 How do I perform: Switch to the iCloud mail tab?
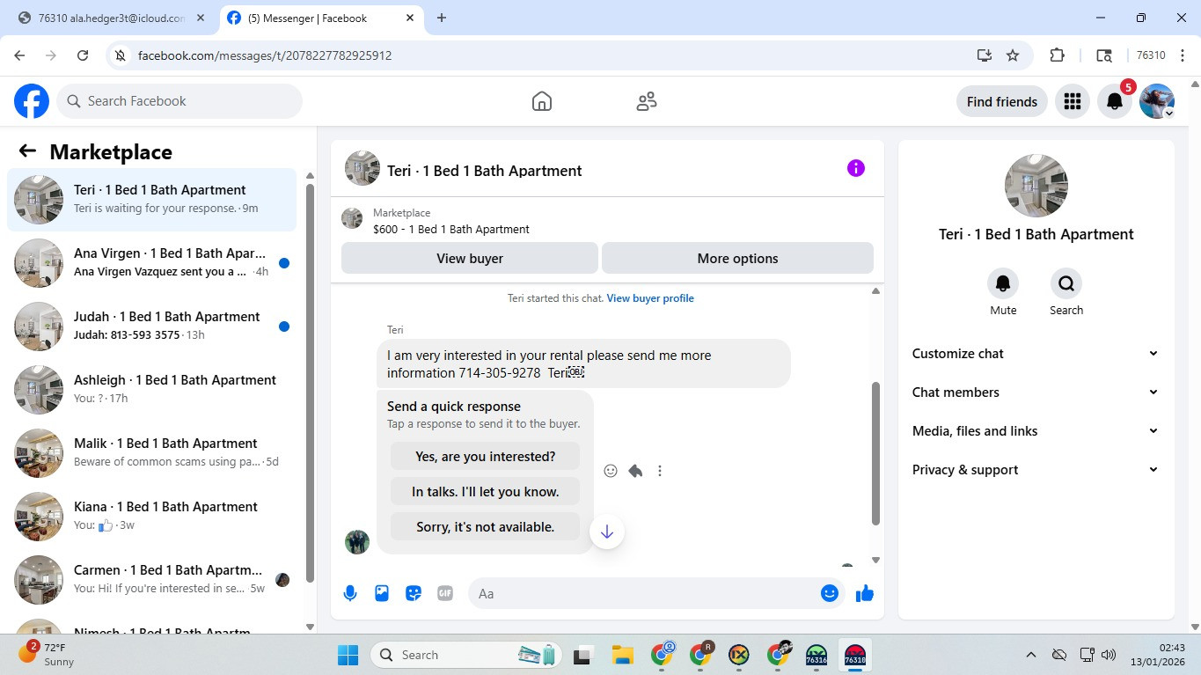[110, 18]
